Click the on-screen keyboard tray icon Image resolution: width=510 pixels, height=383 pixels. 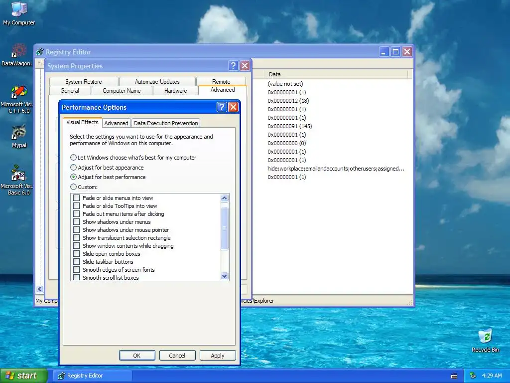pyautogui.click(x=454, y=376)
